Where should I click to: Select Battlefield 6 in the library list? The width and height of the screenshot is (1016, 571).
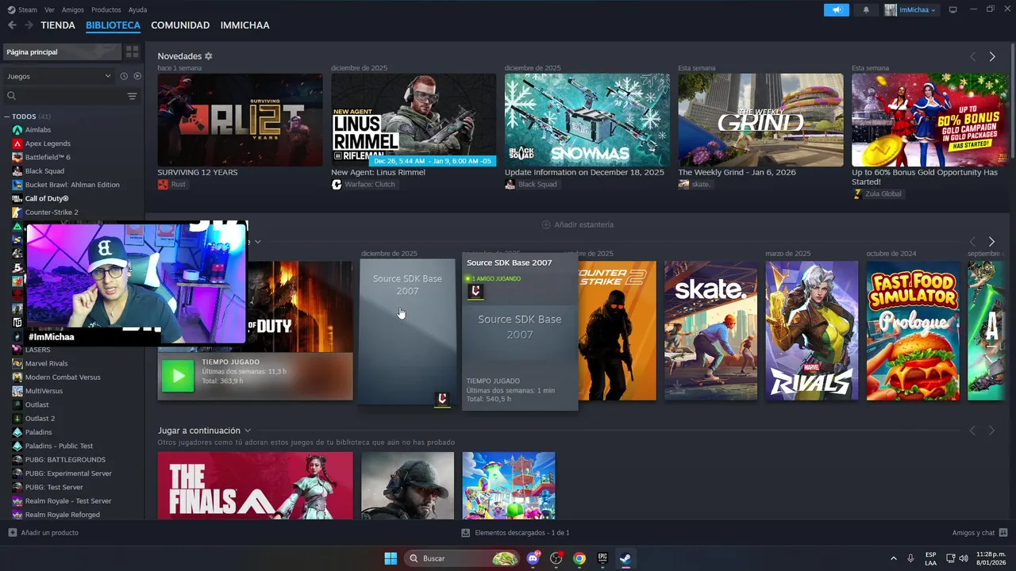tap(48, 157)
